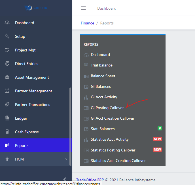Click the Setup wrench icon in sidebar
195x185 pixels.
(7, 36)
